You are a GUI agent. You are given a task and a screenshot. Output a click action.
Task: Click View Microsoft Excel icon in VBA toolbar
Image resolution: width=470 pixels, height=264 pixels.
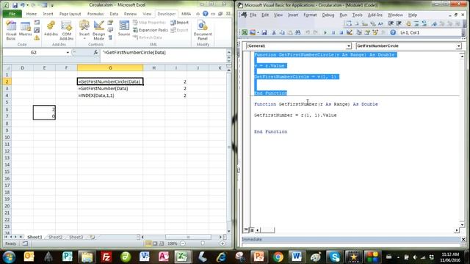click(245, 32)
